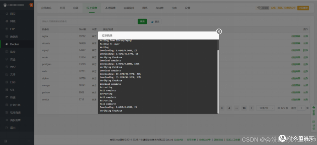Screen dimensions: 317x145
Task: Select the 线上镜像 tab
Action: point(92,8)
